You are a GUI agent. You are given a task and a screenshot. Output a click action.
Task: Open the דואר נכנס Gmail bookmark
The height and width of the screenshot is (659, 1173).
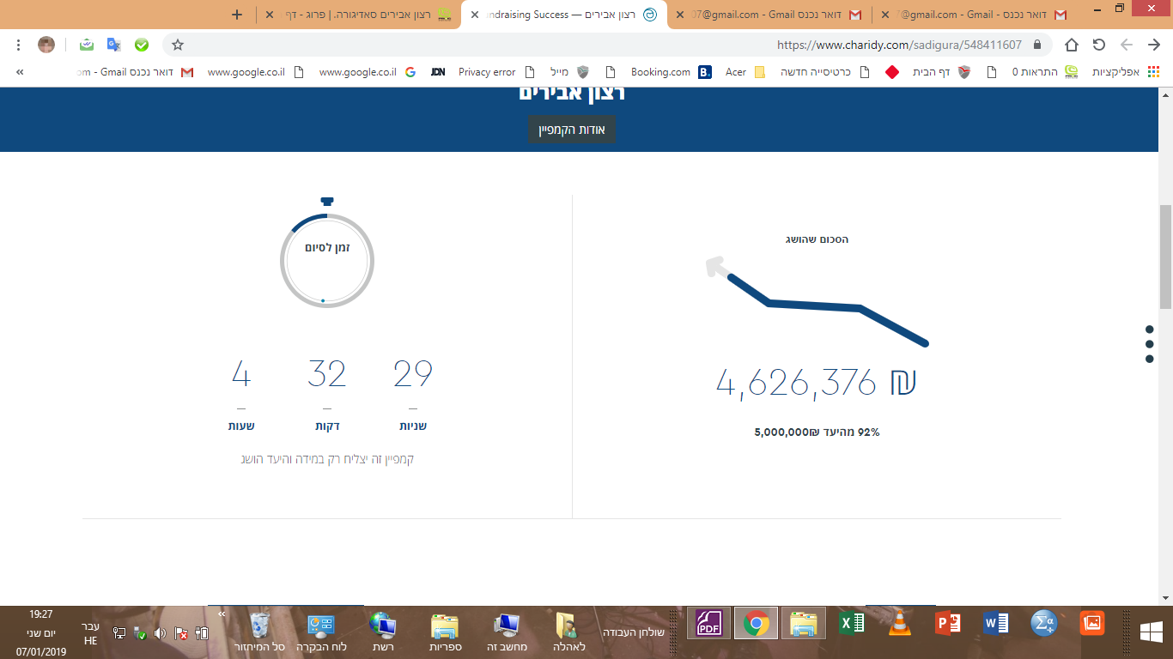[136, 72]
